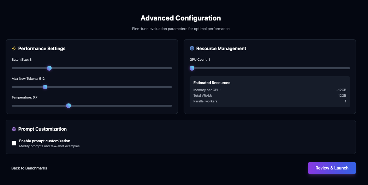
Task: Click the Advanced Configuration page heading
Action: (180, 18)
